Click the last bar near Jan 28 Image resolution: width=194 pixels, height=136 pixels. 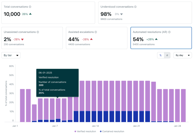click(183, 105)
